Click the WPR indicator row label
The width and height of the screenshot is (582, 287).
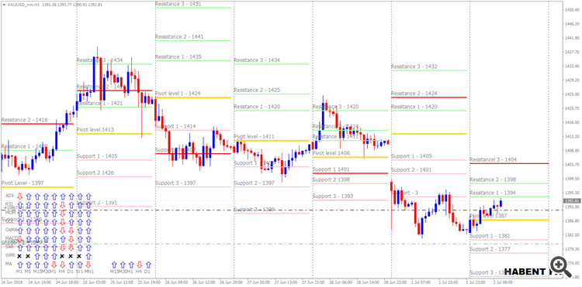pyautogui.click(x=10, y=255)
